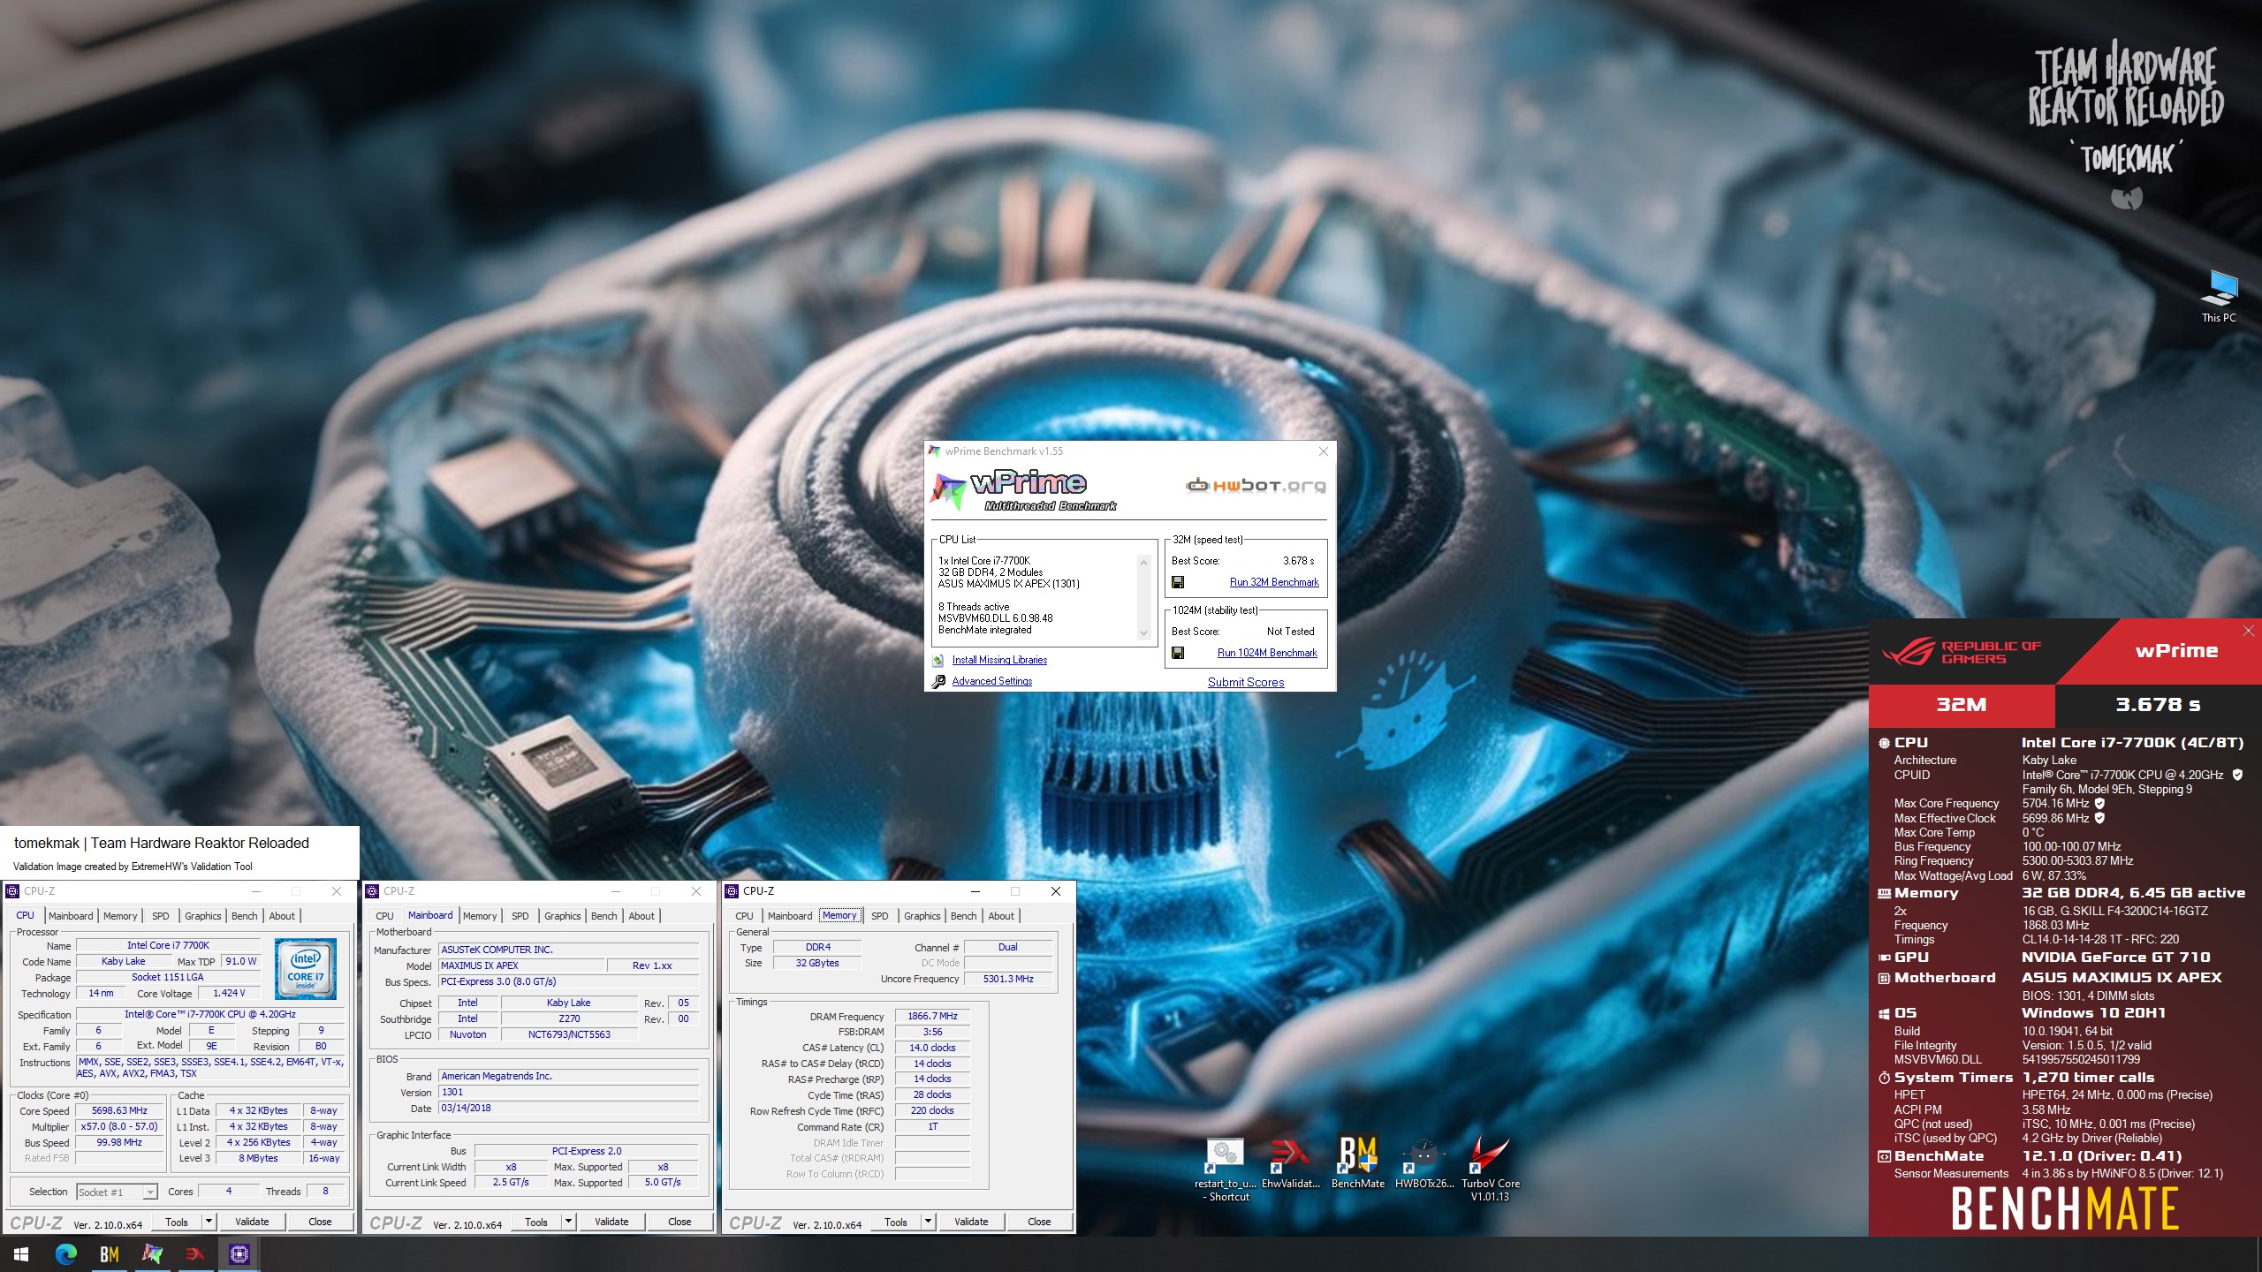Viewport: 2262px width, 1272px height.
Task: Open the HWBOTx26... desktop shortcut
Action: click(x=1423, y=1163)
